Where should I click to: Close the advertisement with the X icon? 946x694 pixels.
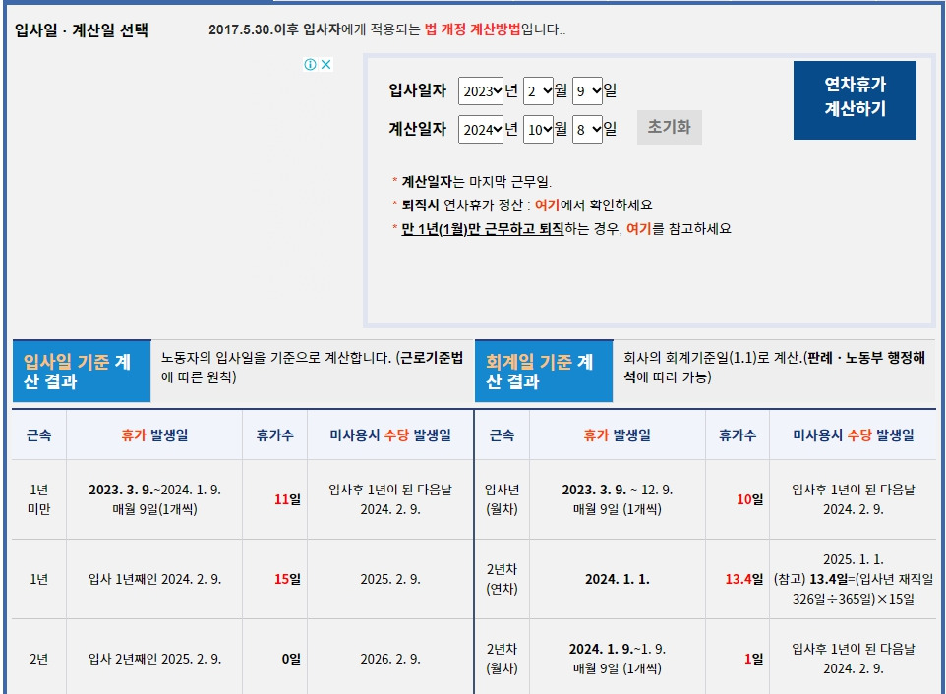[325, 65]
